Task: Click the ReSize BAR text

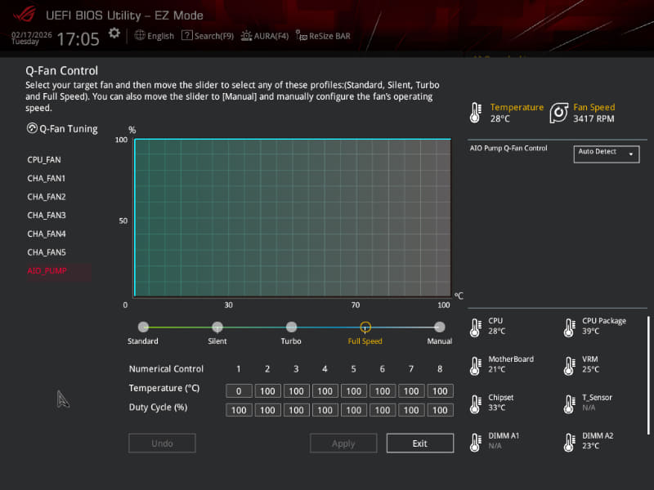Action: pyautogui.click(x=329, y=36)
